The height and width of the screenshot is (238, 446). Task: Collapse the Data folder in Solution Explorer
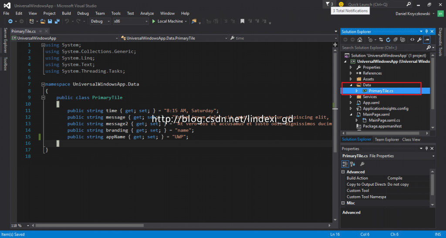coord(351,85)
